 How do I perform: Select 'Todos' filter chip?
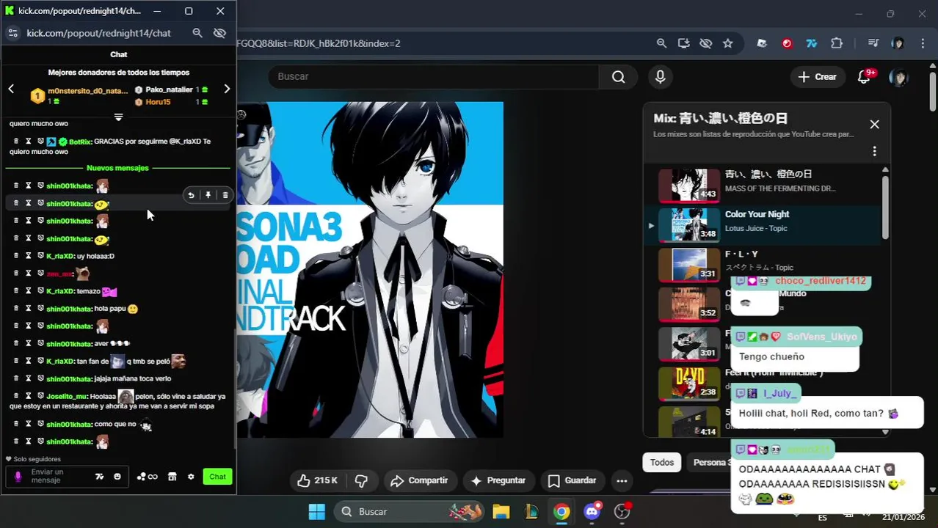click(x=662, y=462)
